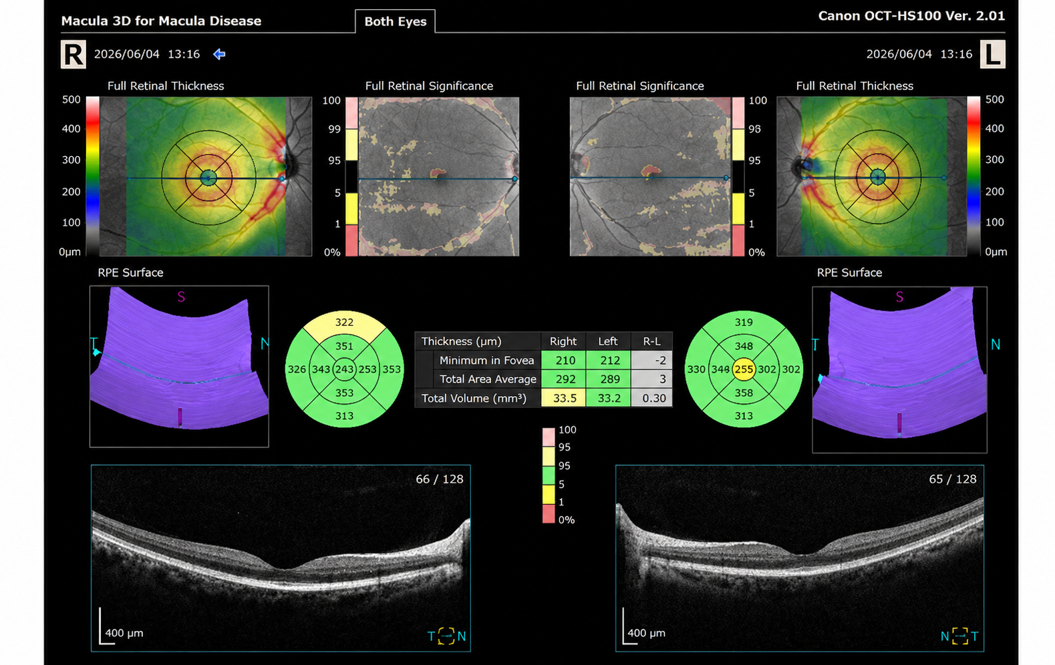Click the yellow superior sector 322 in right grid

tap(344, 322)
